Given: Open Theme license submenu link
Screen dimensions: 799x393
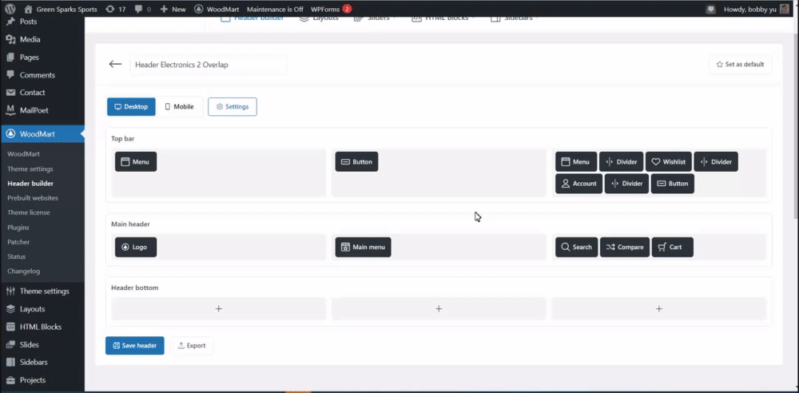Looking at the screenshot, I should tap(29, 212).
